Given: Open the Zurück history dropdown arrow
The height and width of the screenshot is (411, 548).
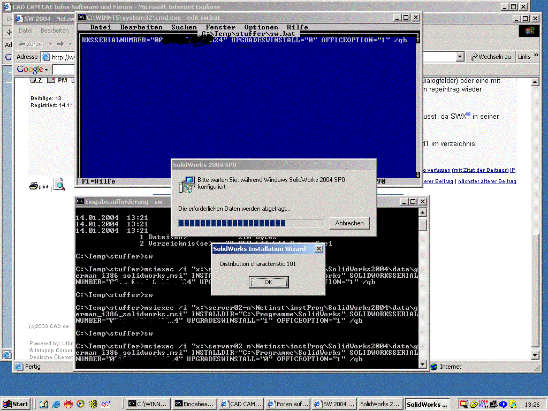Looking at the screenshot, I should [50, 44].
